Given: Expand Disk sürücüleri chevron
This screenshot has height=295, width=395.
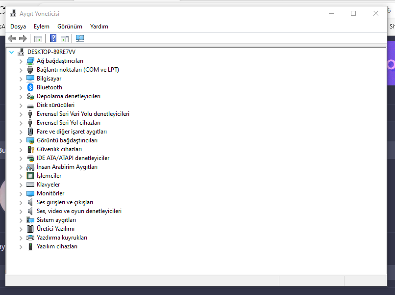Looking at the screenshot, I should click(x=21, y=106).
